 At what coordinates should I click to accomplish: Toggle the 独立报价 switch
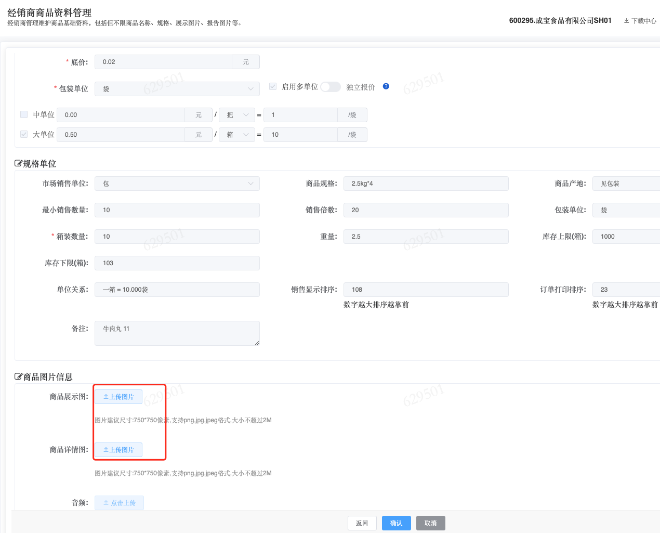[330, 87]
